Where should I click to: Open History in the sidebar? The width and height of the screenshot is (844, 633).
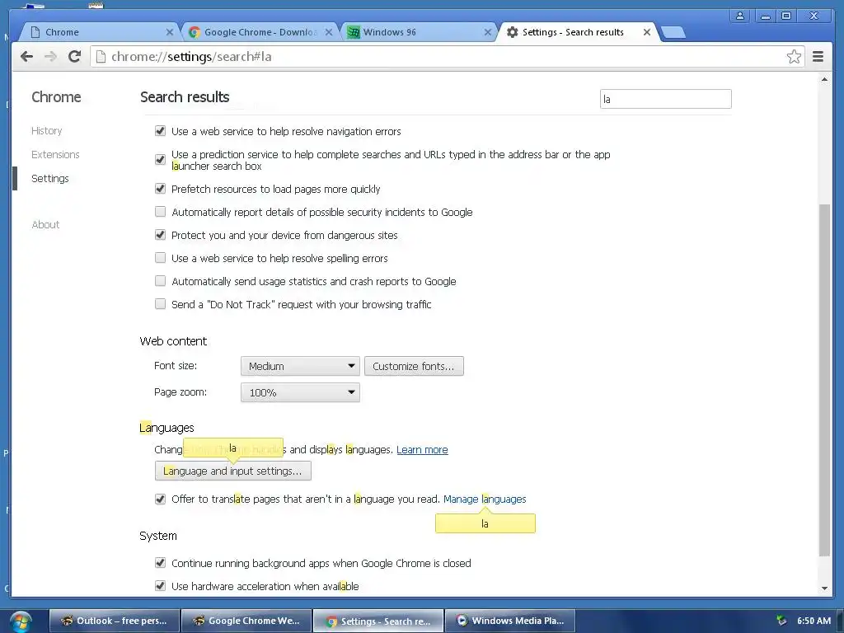(47, 131)
